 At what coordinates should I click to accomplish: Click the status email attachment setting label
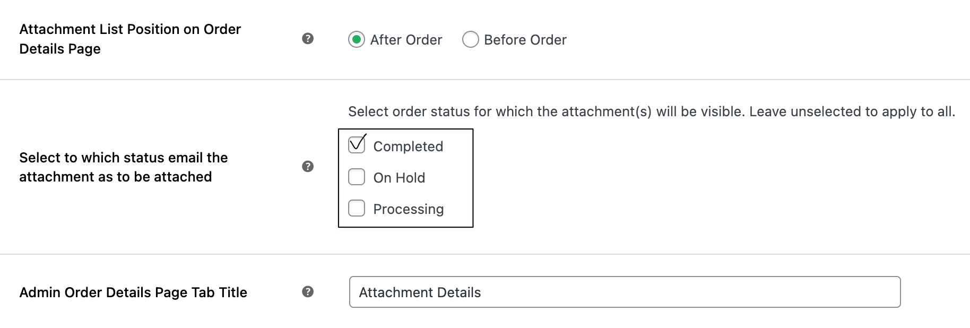[124, 167]
